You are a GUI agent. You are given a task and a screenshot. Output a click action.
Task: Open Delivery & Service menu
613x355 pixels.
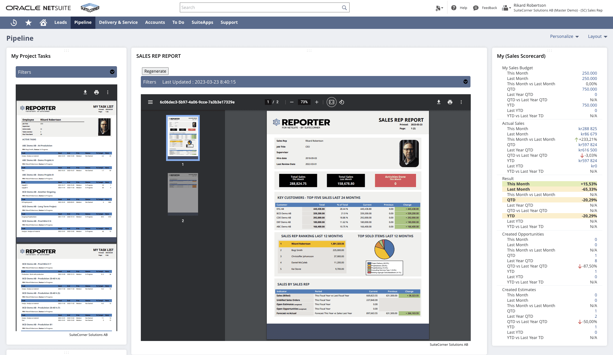tap(118, 22)
